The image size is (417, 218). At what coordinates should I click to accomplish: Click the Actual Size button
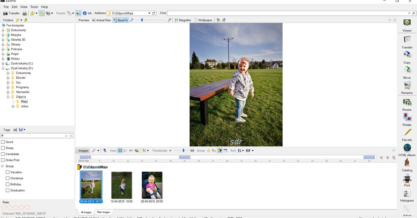101,20
